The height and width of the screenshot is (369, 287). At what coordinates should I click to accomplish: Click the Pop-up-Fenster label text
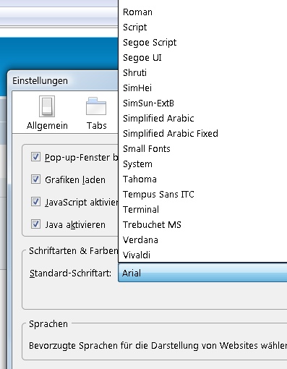[82, 158]
